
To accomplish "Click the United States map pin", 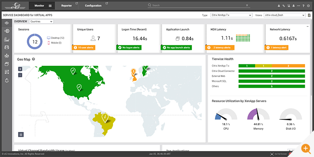I will [x=79, y=88].
